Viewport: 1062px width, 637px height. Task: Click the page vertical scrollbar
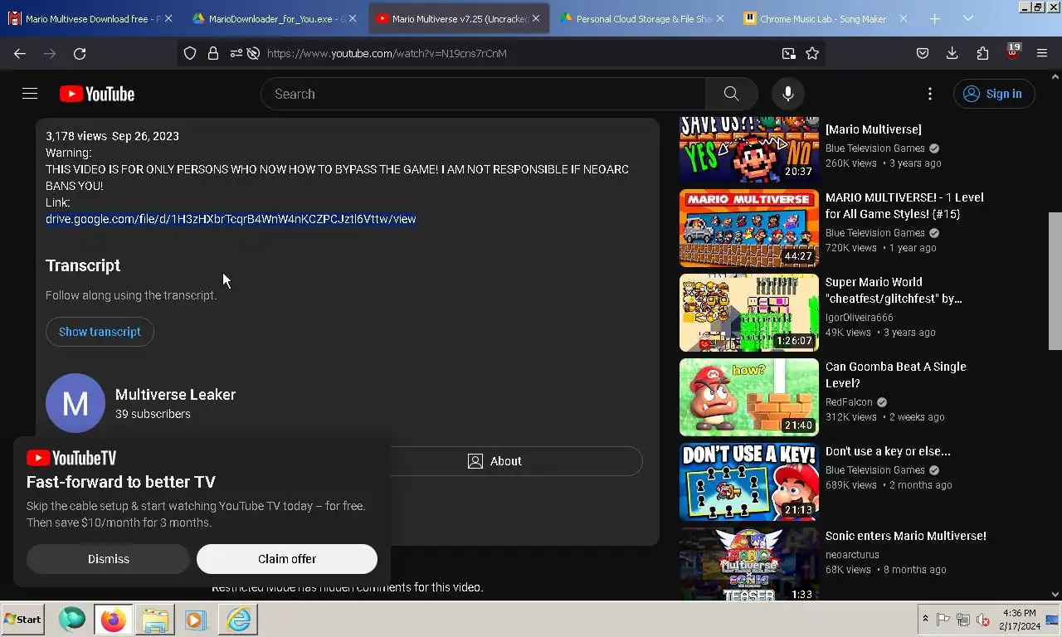coord(1055,282)
